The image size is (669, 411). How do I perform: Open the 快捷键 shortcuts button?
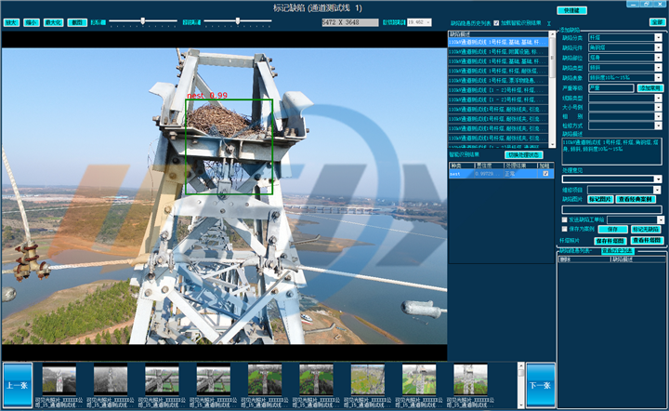pyautogui.click(x=571, y=10)
